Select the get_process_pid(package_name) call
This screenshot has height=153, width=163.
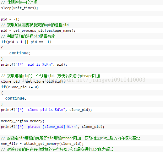pyautogui.click(x=44, y=30)
